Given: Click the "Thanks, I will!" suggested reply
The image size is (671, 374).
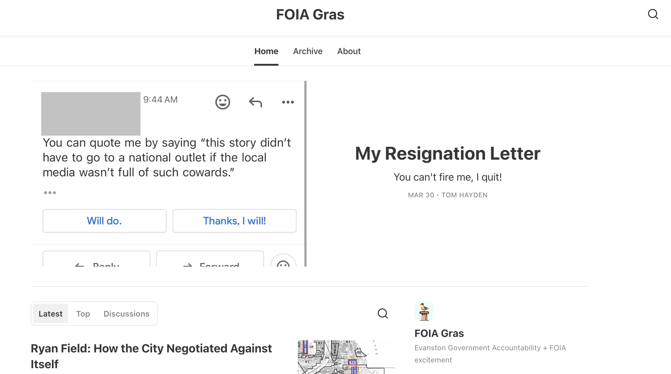Looking at the screenshot, I should [x=234, y=221].
